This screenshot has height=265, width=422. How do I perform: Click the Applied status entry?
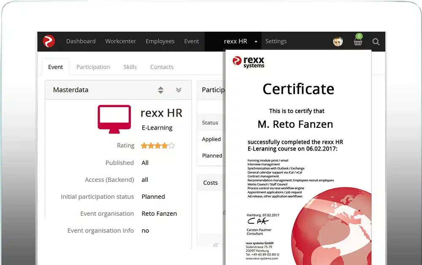[211, 139]
